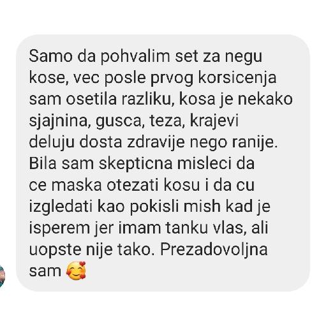Click the word "isperem" in the message

(59, 229)
